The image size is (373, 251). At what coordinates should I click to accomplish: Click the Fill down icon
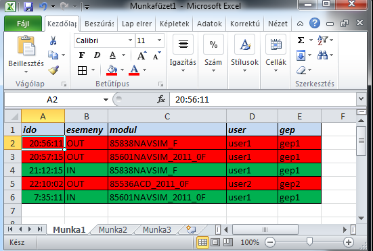301,55
